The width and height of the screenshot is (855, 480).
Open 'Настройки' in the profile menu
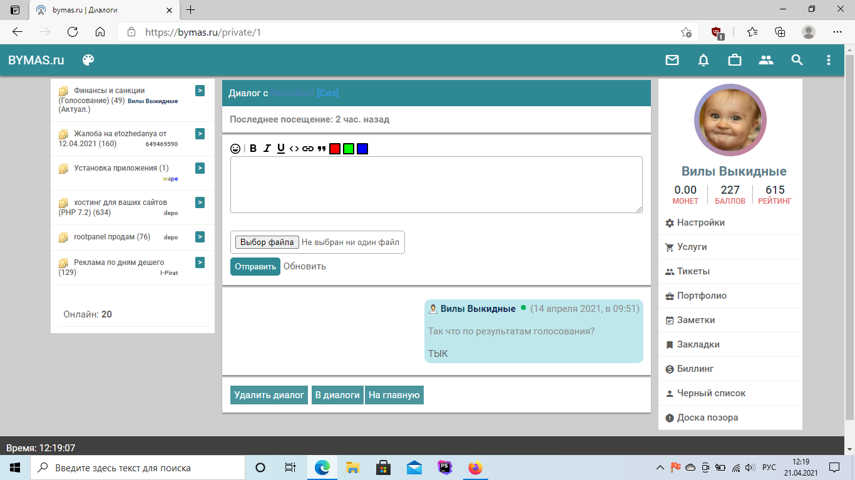click(x=700, y=222)
